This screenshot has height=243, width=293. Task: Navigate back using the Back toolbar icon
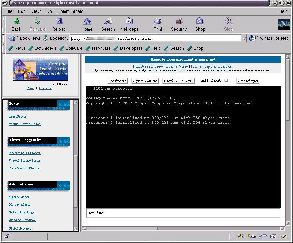point(16,24)
